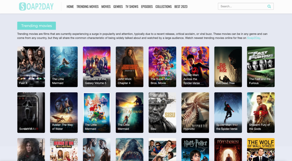Open the Episodes page
The width and height of the screenshot is (292, 161).
point(147,7)
